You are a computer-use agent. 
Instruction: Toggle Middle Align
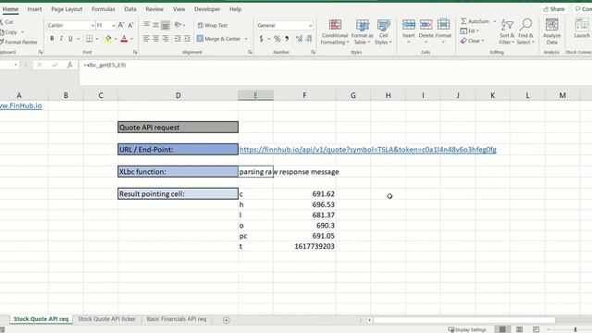(156, 25)
